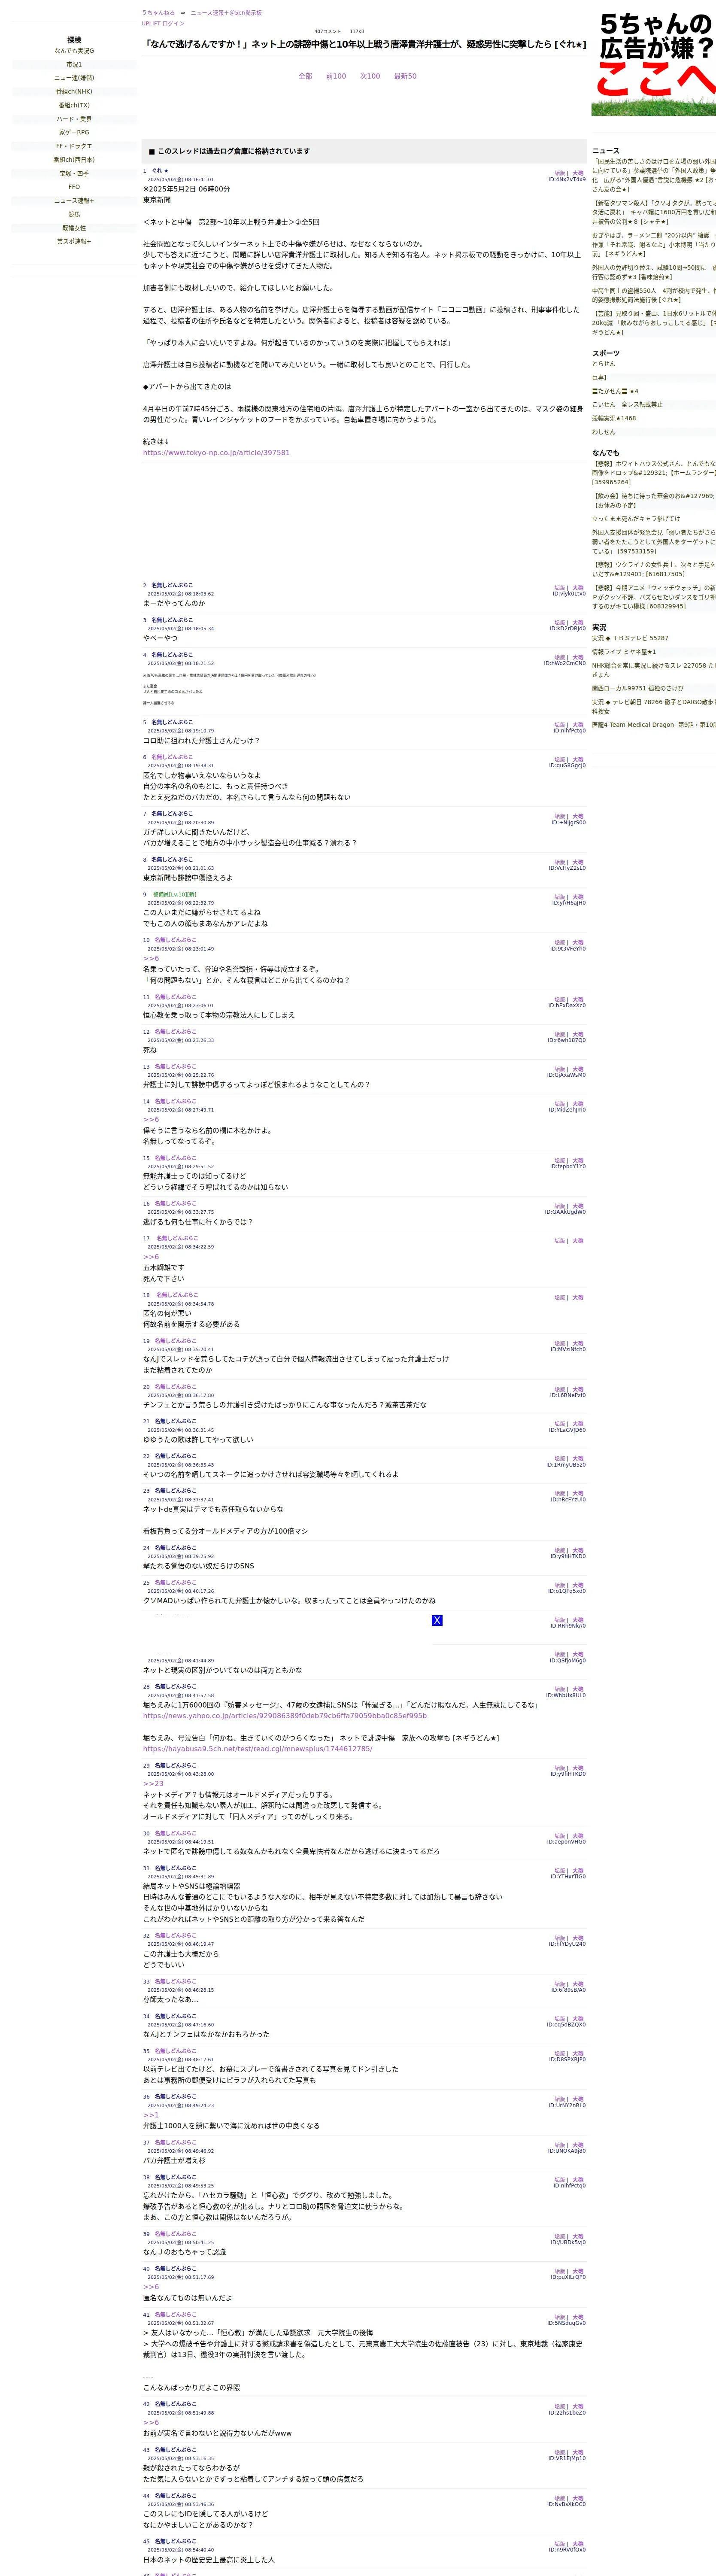Open 既婚女性 board in sidebar
Viewport: 716px width, 2576px height.
74,228
